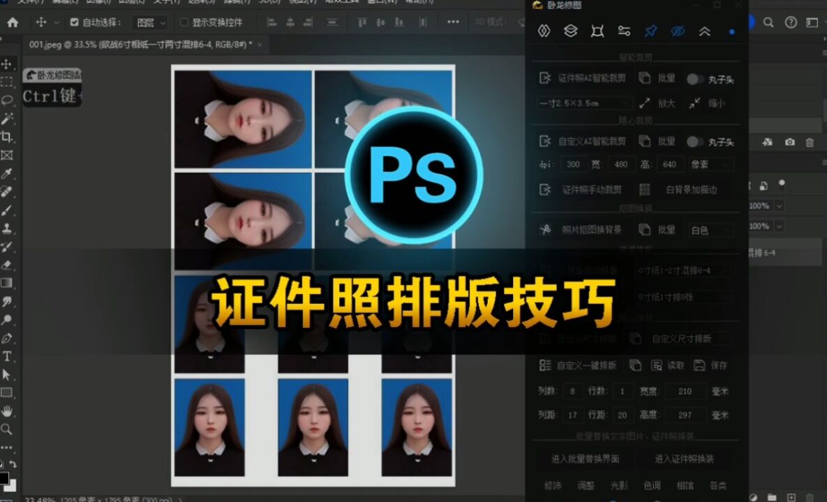Image resolution: width=827 pixels, height=502 pixels.
Task: Click 证件照AI智能裁剪 button
Action: coord(583,79)
